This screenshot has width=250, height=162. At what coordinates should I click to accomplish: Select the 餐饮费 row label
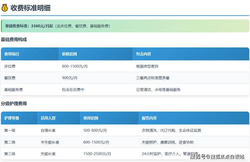tap(10, 78)
